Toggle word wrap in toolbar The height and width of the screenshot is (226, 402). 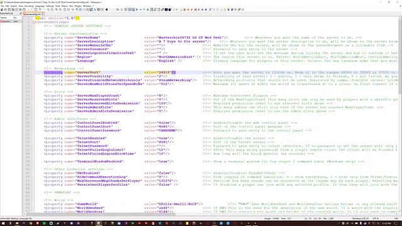click(73, 9)
